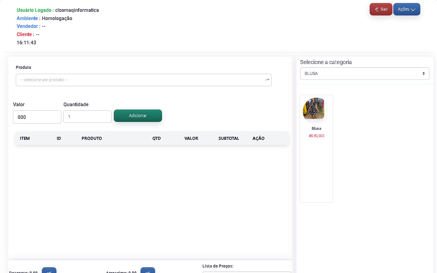Click the ID column header
The width and height of the screenshot is (437, 273).
(59, 138)
